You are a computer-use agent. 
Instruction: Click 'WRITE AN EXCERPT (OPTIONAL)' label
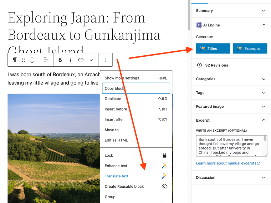[221, 131]
